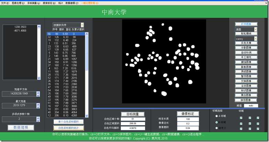Image resolution: width=269 pixels, height=142 pixels.
Task: Click the 标定长度 field showing 100
Action: tap(188, 119)
